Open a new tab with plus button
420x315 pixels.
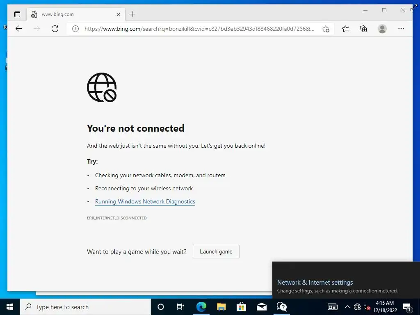[x=132, y=14]
